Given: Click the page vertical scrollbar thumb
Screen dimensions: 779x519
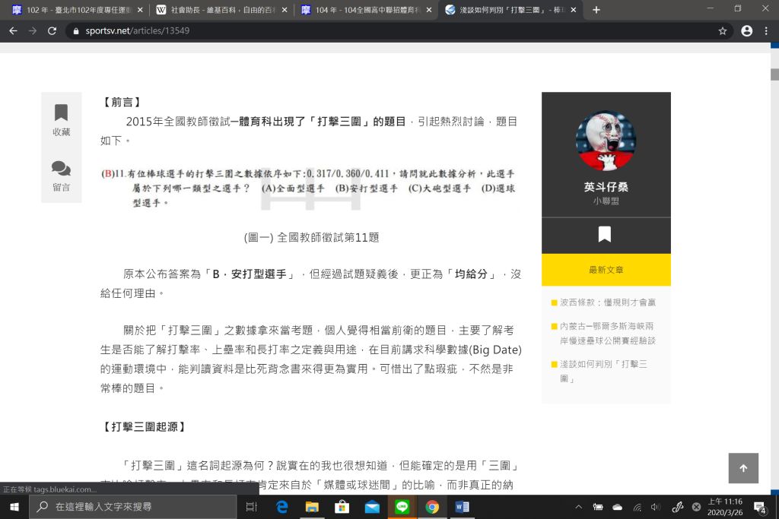Looking at the screenshot, I should coord(774,74).
